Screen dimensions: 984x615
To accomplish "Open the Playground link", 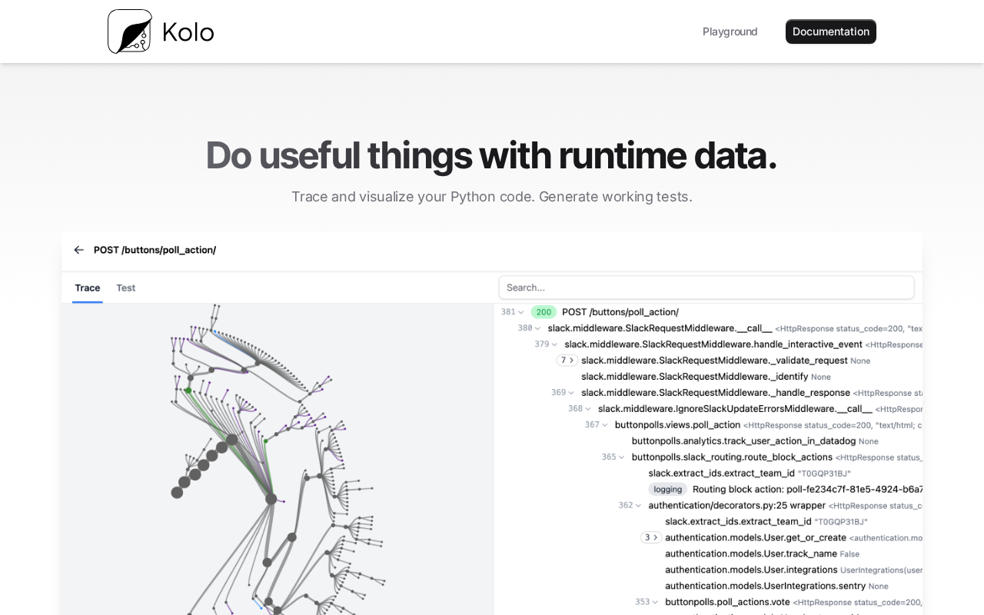I will point(730,32).
